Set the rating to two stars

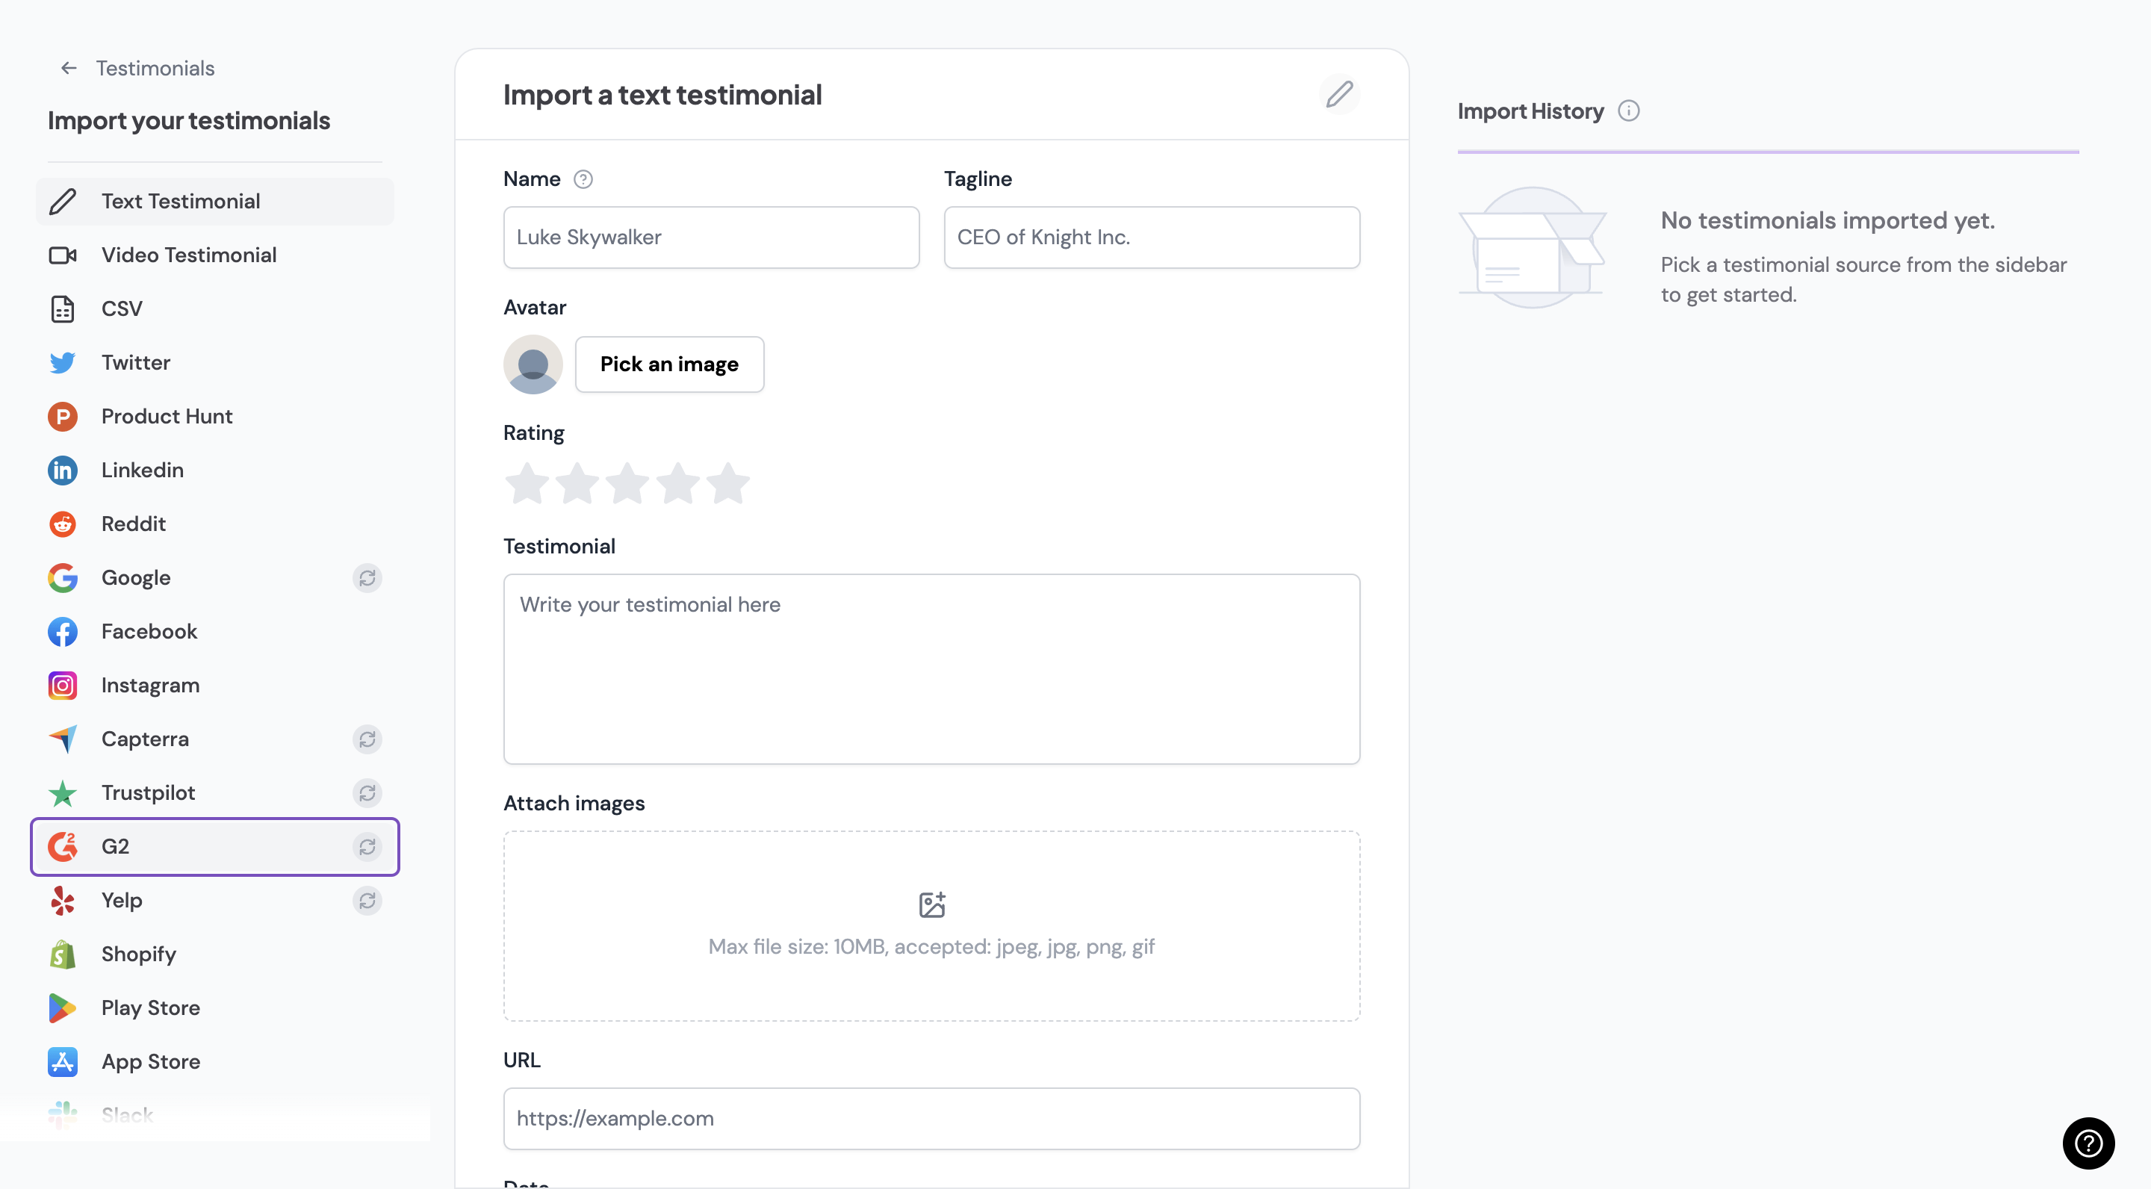[x=578, y=483]
